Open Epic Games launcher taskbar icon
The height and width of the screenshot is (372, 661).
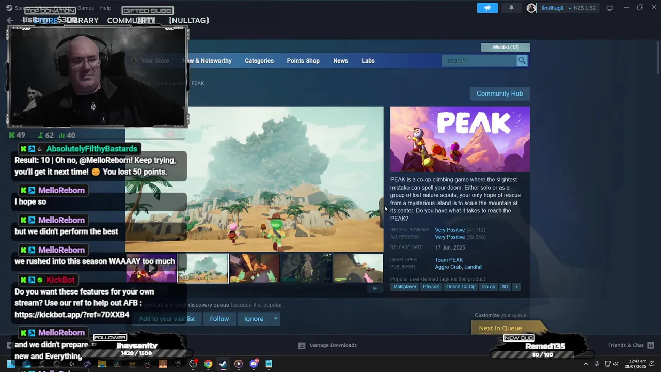(x=178, y=364)
